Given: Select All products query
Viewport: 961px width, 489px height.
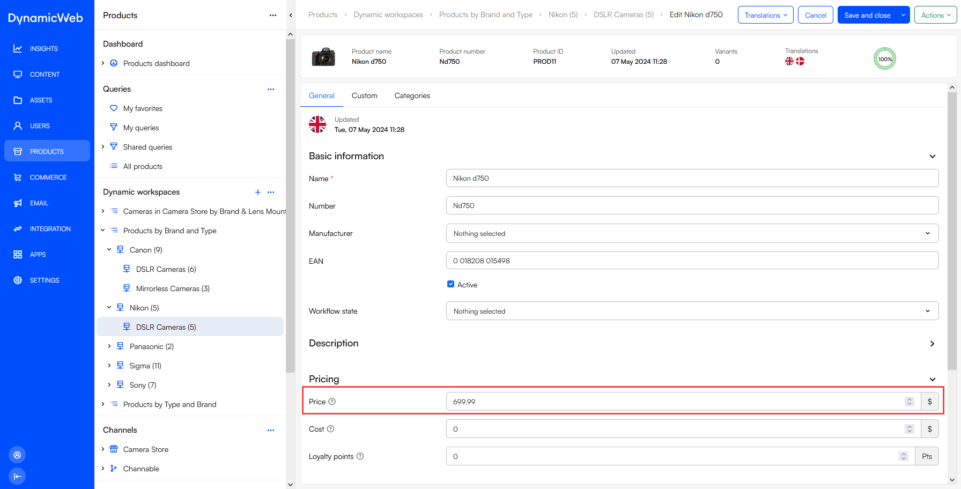Looking at the screenshot, I should (x=143, y=166).
